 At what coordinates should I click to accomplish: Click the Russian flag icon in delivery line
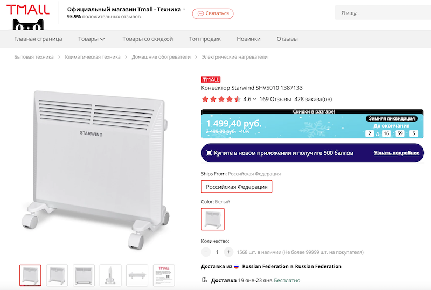tap(237, 266)
